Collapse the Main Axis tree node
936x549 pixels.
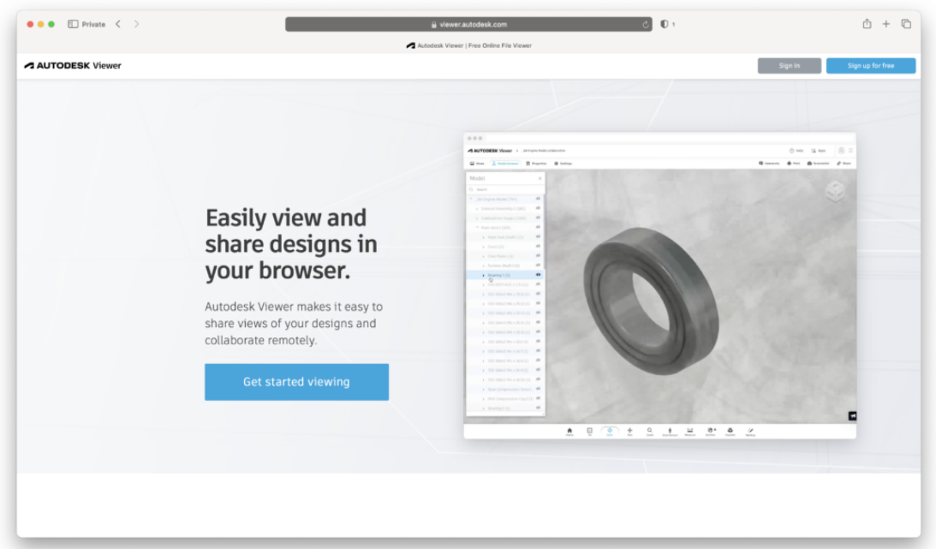click(x=478, y=228)
